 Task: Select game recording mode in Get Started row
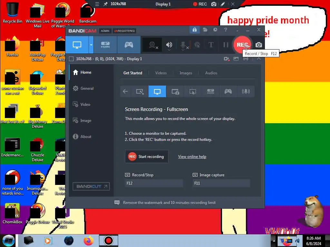coord(228,91)
